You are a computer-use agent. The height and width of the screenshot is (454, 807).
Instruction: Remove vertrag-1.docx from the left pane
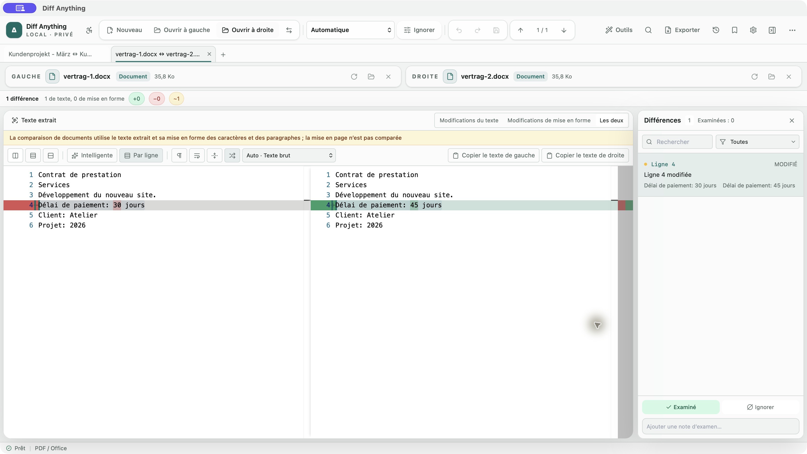tap(388, 76)
